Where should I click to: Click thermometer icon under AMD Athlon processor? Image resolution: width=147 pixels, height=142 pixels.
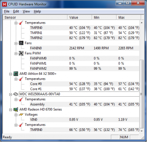[x=21, y=79]
